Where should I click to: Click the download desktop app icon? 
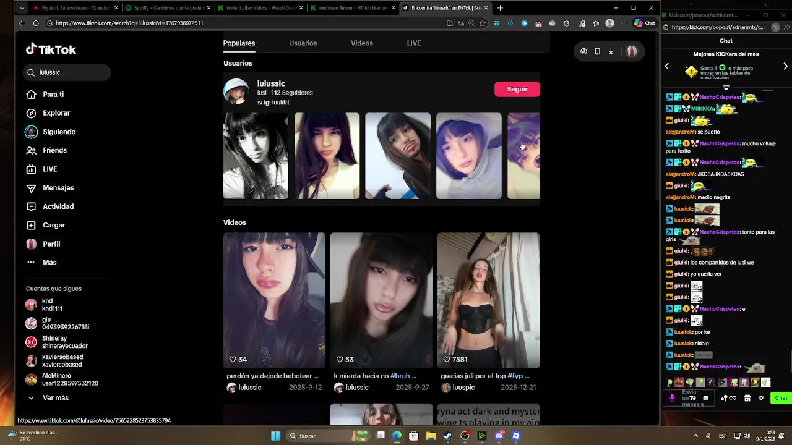[x=611, y=51]
